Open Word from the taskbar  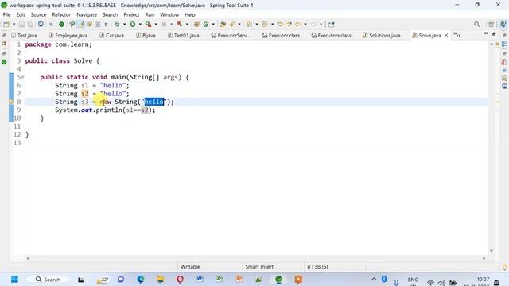tap(200, 280)
